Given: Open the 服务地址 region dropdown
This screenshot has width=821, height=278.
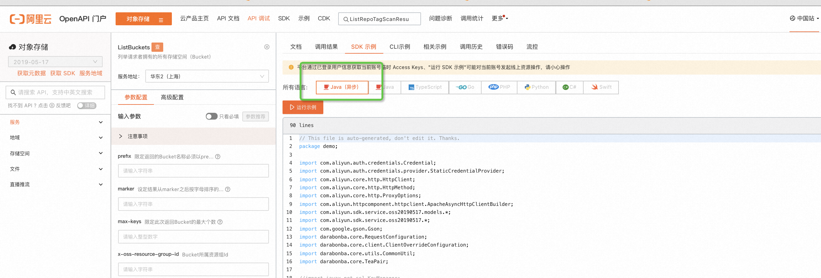Looking at the screenshot, I should pyautogui.click(x=207, y=76).
